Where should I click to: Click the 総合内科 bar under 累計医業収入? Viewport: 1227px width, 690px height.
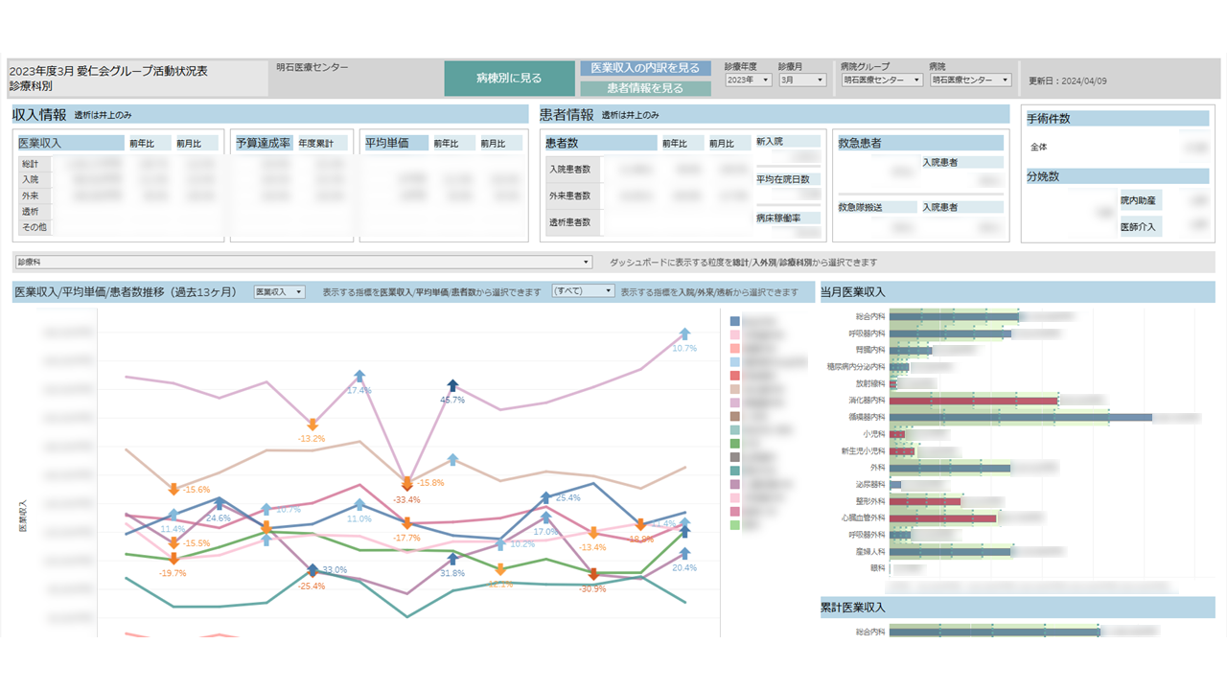click(x=993, y=632)
